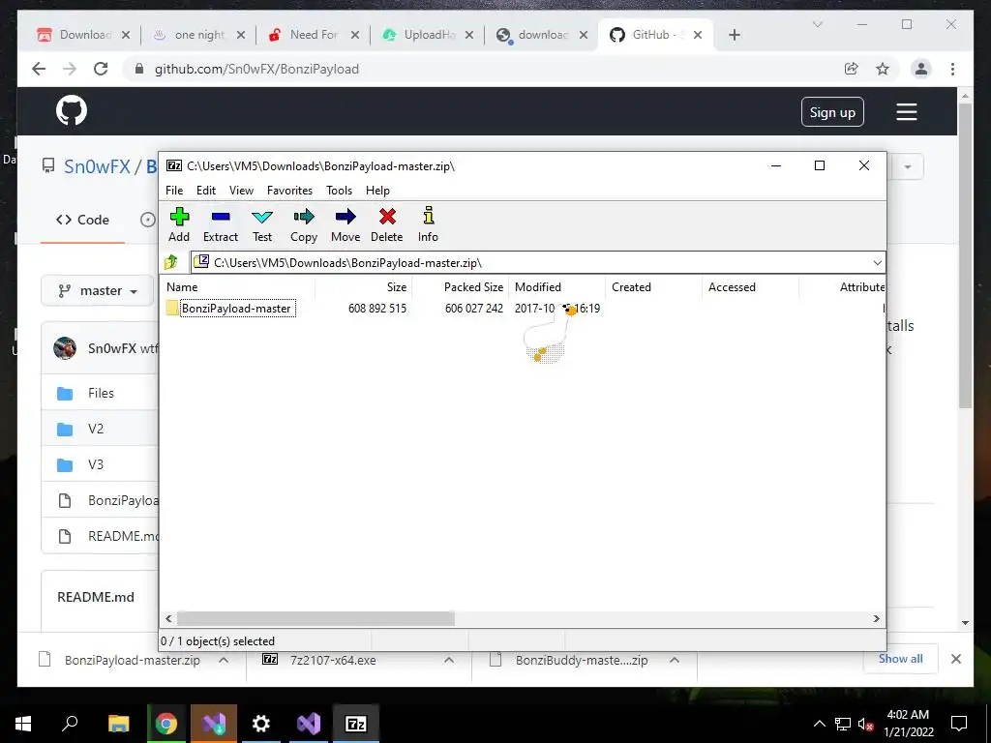Bookmark this page with the star icon

pyautogui.click(x=883, y=69)
